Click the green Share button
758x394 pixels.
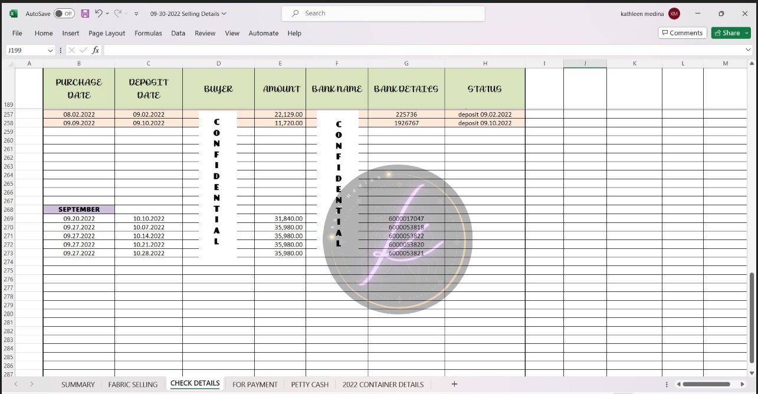click(x=731, y=33)
